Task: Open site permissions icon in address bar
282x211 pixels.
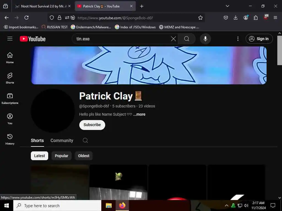Action: [67, 18]
